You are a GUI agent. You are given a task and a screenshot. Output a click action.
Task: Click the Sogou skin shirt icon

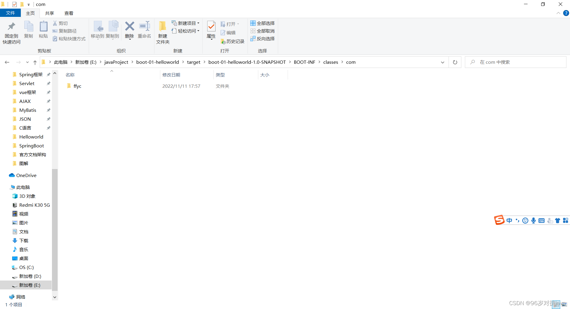[x=558, y=220]
